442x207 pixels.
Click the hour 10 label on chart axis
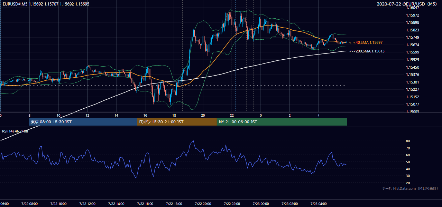tap(58, 116)
